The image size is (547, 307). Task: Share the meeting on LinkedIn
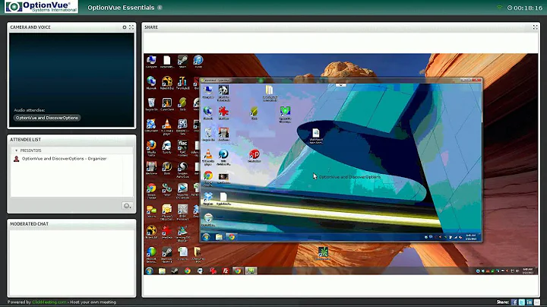point(530,302)
